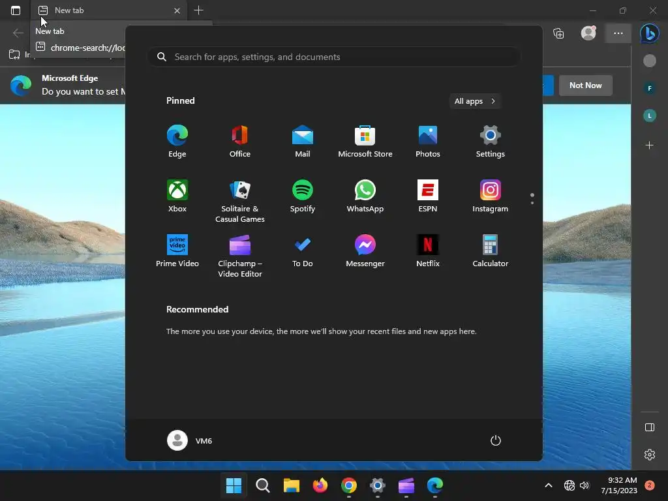The width and height of the screenshot is (668, 501).
Task: Open Google Chrome from the taskbar
Action: coord(349,485)
